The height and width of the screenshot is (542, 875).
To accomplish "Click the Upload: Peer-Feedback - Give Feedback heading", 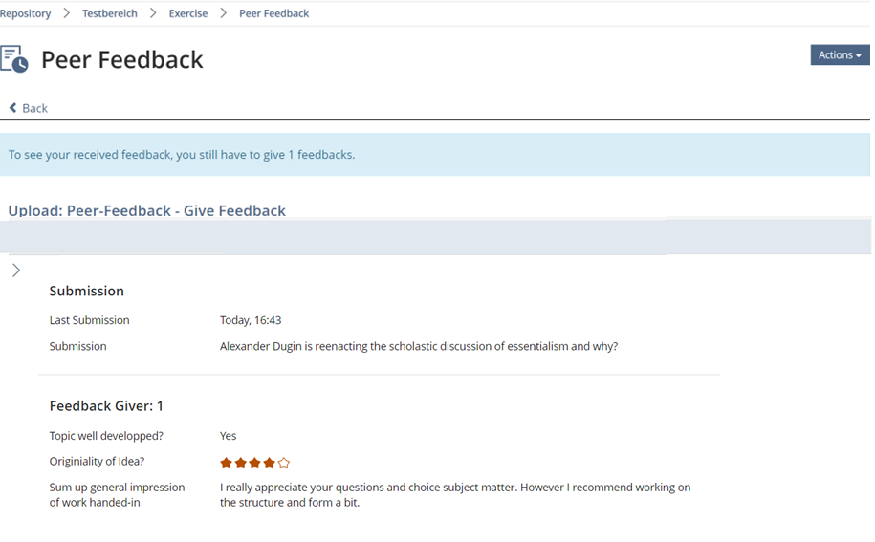I will click(146, 210).
